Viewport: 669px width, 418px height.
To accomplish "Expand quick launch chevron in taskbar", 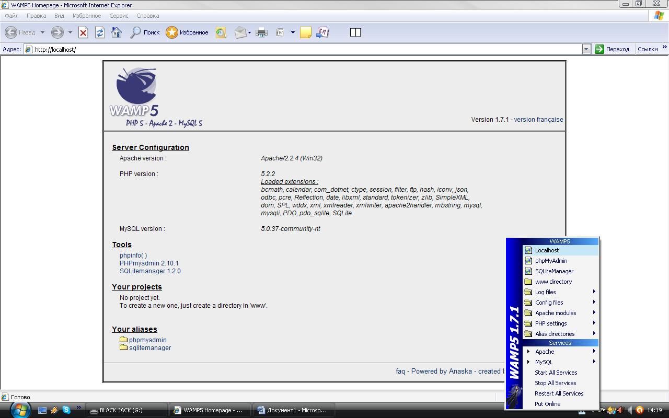I will (79, 408).
